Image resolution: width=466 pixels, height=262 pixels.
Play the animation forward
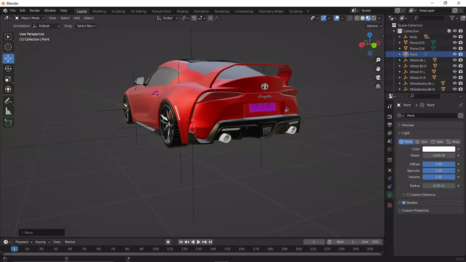pyautogui.click(x=199, y=242)
